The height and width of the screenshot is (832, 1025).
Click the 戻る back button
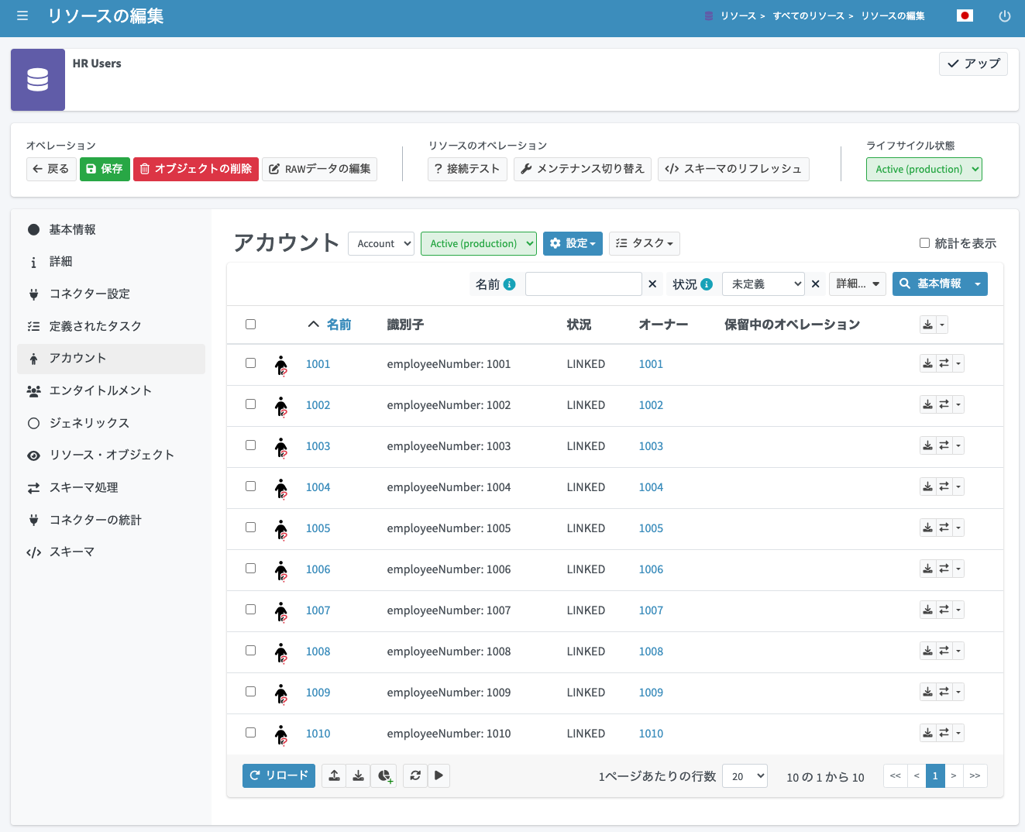coord(51,169)
